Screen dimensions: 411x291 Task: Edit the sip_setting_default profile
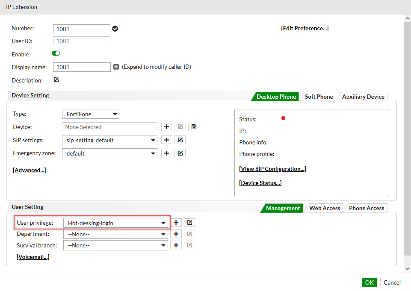coord(180,140)
